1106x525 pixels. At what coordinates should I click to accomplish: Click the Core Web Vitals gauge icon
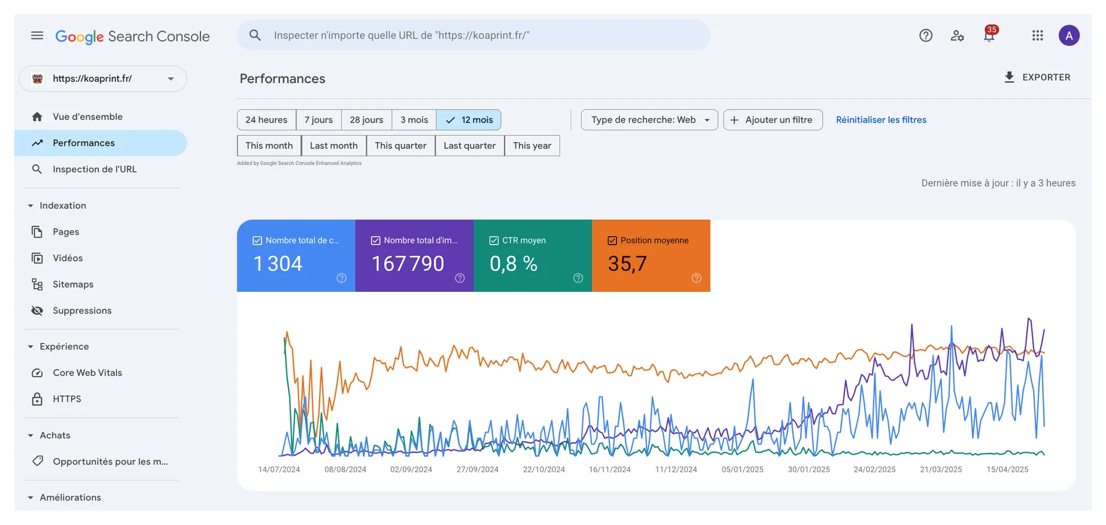point(37,373)
